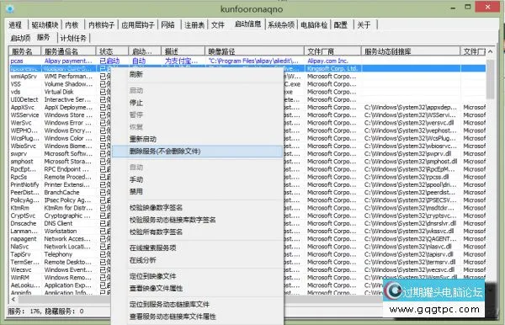Screen dimensions: 505x325
Task: Click the vertical scrollbar up arrow
Action: click(x=490, y=51)
